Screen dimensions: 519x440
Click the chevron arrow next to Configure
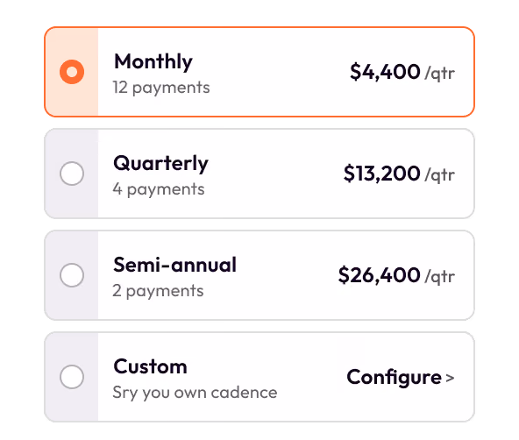450,378
